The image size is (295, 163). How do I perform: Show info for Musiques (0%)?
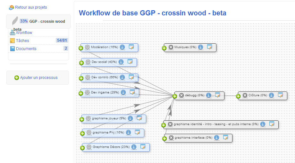pos(200,47)
